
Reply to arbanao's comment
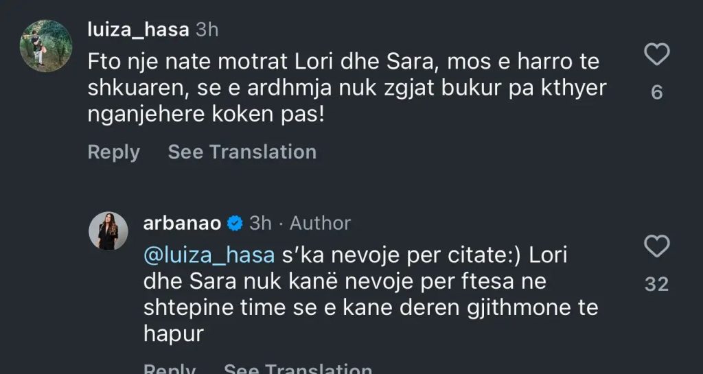point(170,369)
